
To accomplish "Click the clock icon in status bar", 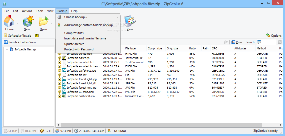I will (x=76, y=131).
